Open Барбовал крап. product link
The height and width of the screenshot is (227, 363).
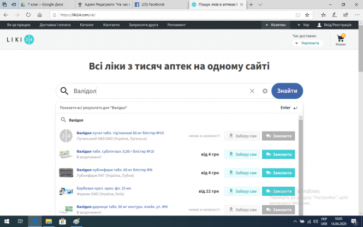[104, 188]
